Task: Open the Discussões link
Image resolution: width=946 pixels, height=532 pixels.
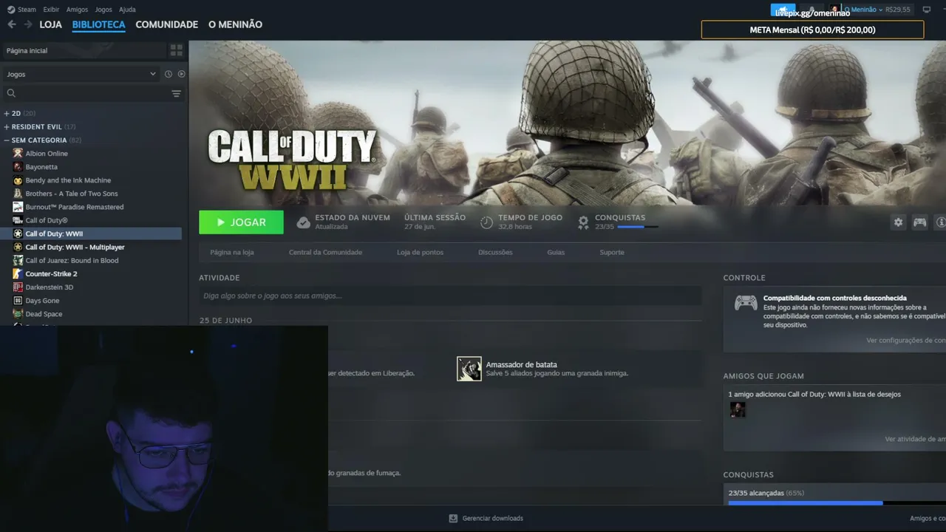Action: point(495,252)
